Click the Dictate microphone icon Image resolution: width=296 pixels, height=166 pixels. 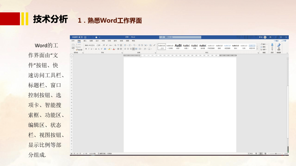(272, 45)
